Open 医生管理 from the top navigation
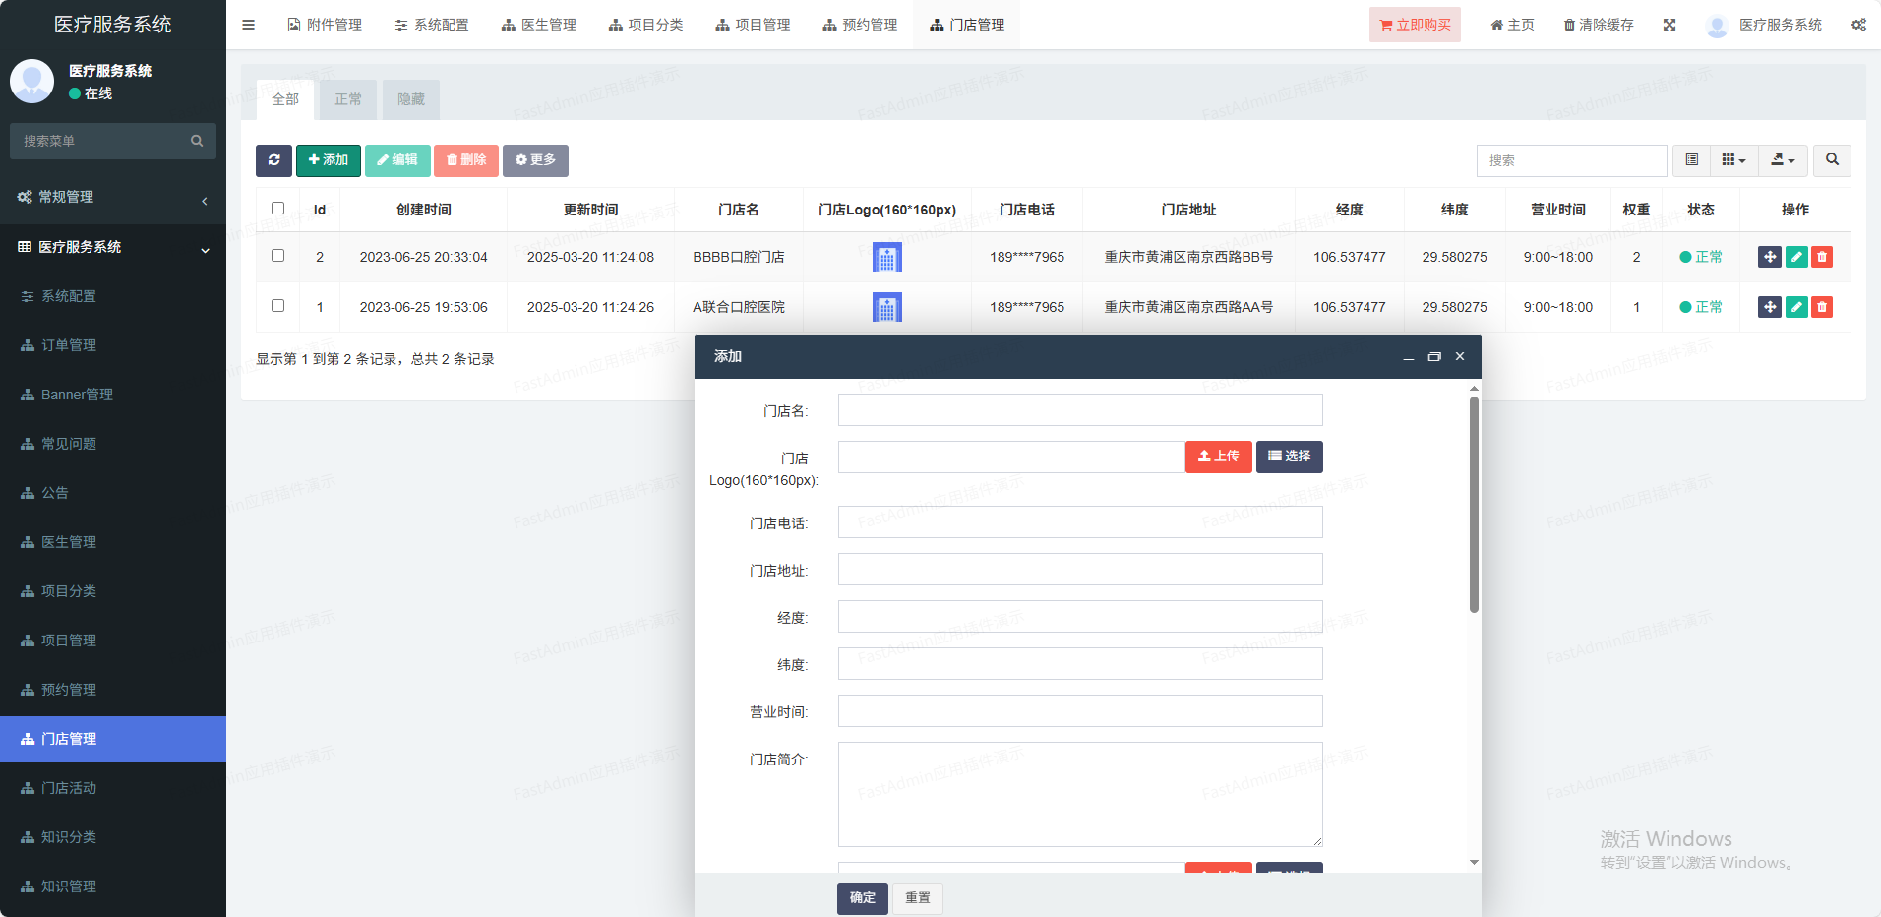Screen dimensions: 1881x917 point(539,25)
